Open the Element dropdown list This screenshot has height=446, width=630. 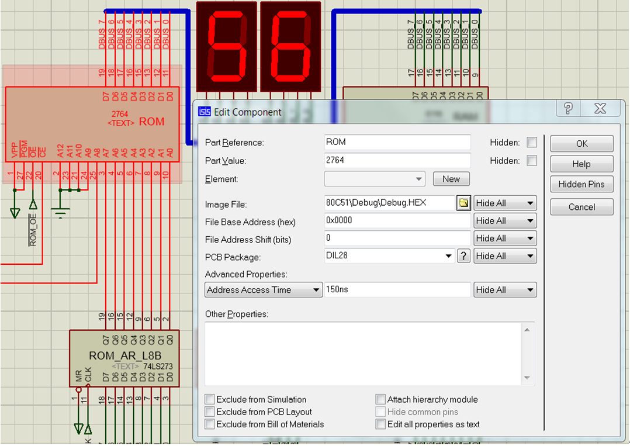pos(375,179)
